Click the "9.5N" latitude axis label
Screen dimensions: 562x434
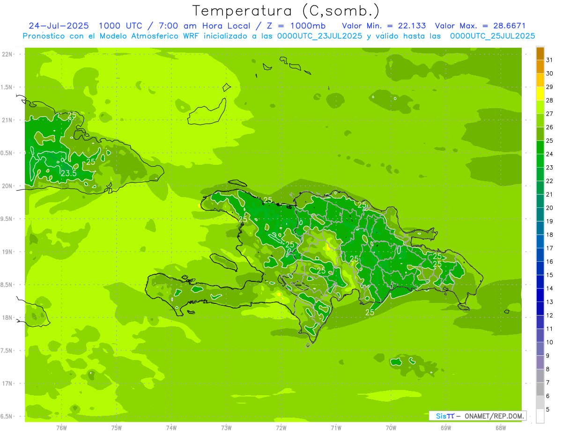[7, 219]
